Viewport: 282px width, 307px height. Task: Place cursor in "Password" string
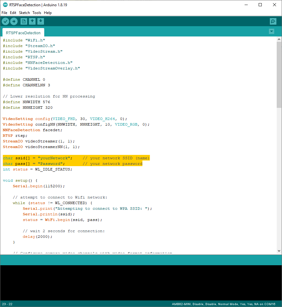51,164
